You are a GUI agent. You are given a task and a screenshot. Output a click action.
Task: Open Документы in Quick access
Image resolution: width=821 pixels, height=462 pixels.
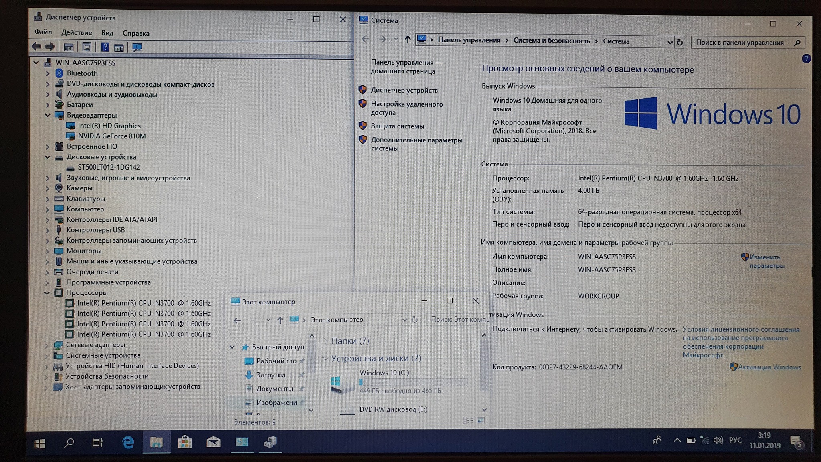(x=274, y=389)
